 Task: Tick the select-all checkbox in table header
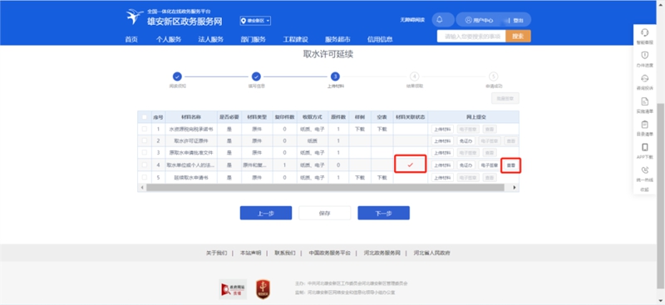[145, 116]
